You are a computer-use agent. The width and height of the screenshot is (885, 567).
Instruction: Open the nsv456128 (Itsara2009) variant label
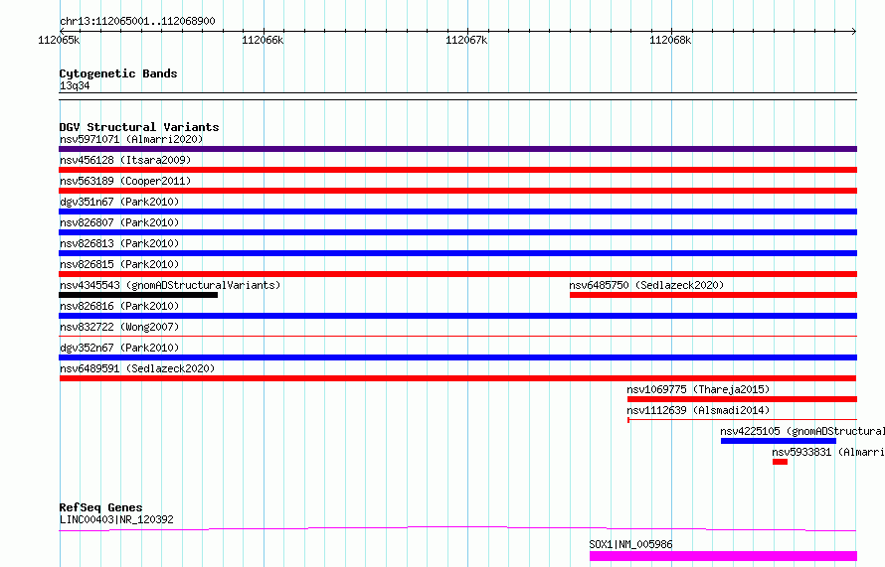[x=125, y=160]
